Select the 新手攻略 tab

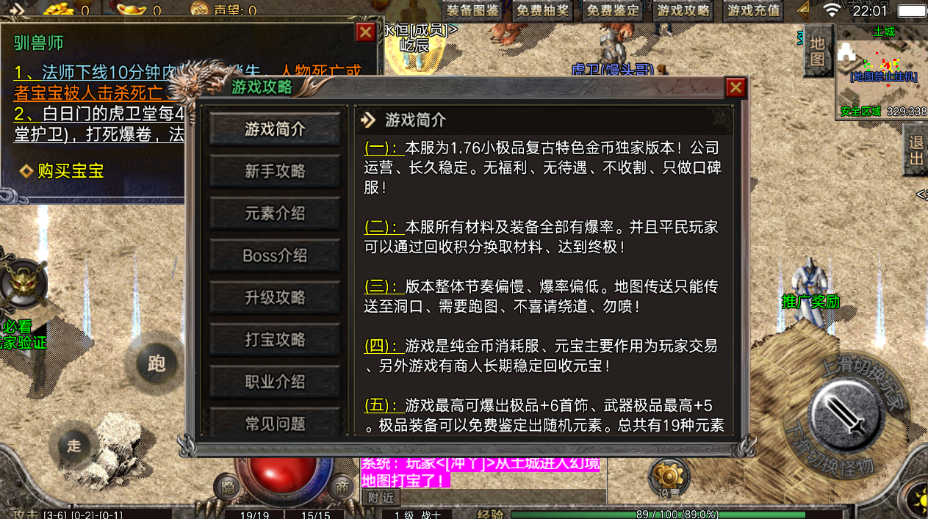pos(276,171)
